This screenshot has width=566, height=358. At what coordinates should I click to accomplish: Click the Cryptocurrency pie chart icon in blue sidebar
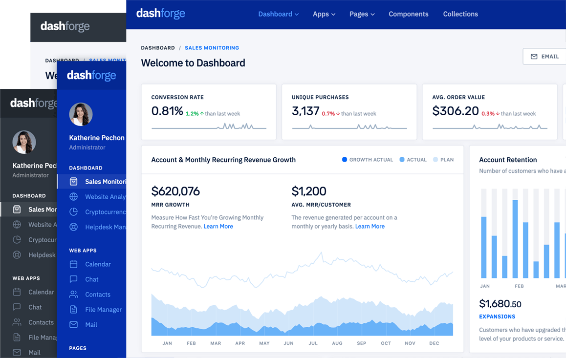[x=74, y=212]
